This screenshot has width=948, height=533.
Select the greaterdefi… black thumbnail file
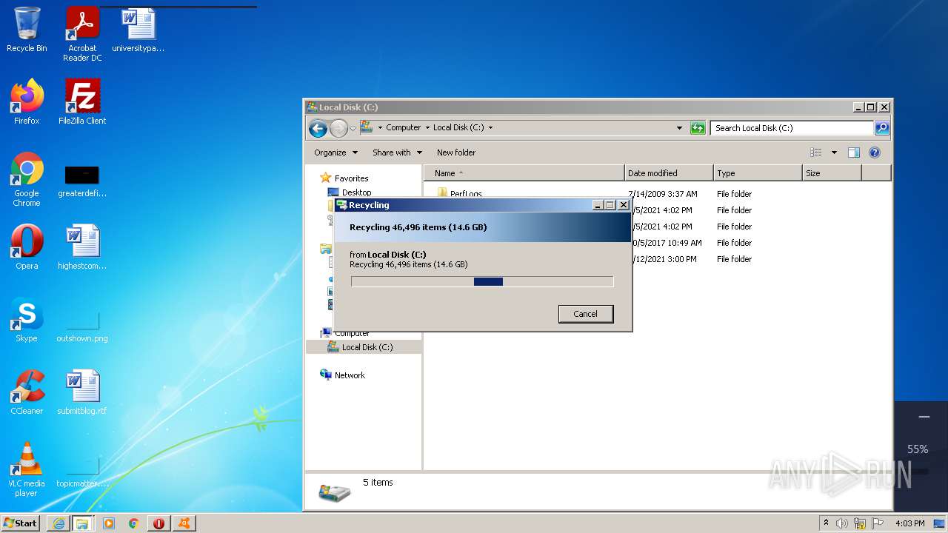coord(82,181)
